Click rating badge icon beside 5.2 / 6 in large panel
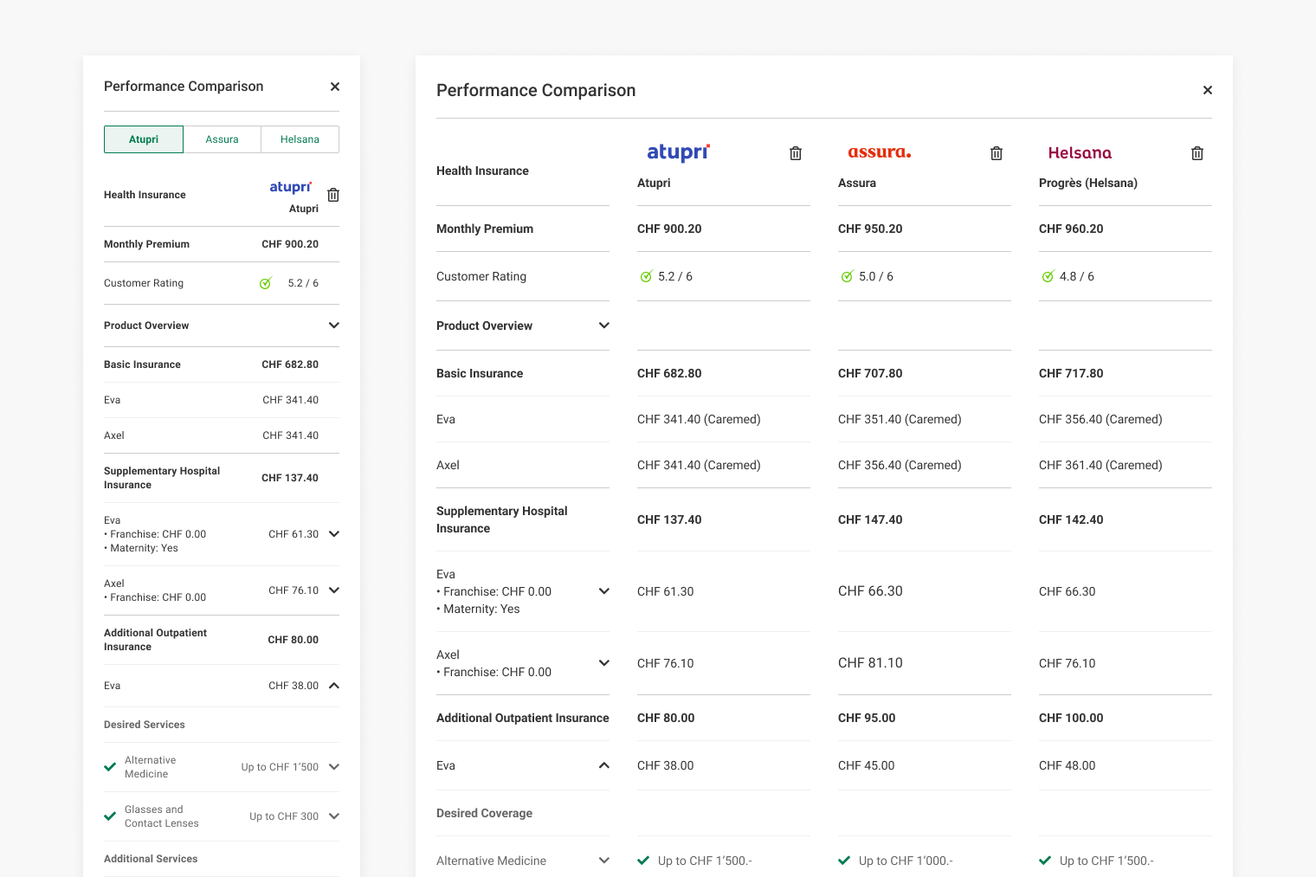 (646, 277)
